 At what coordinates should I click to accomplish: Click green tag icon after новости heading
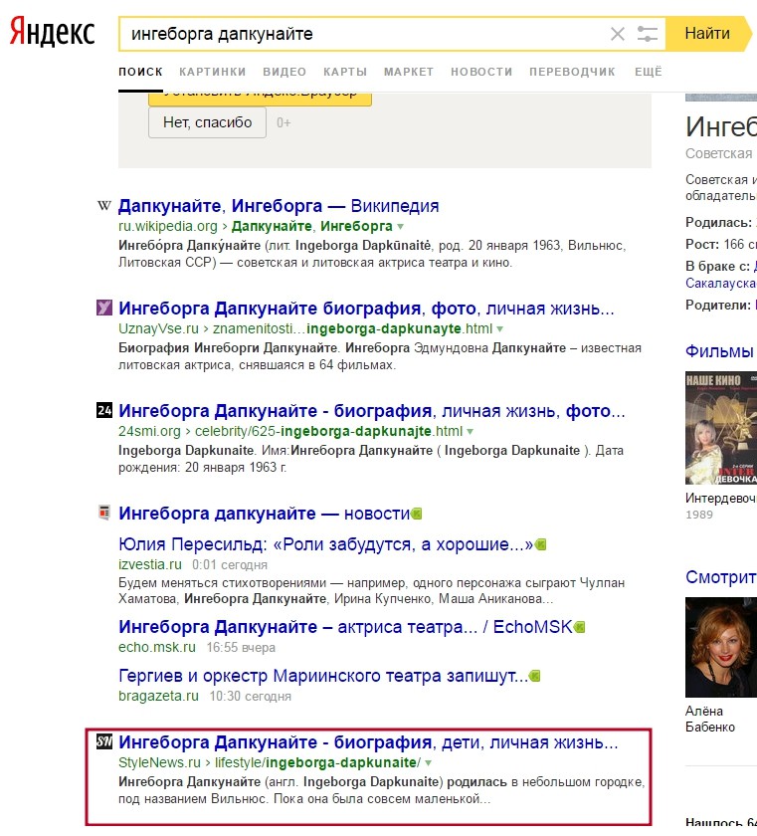[417, 514]
